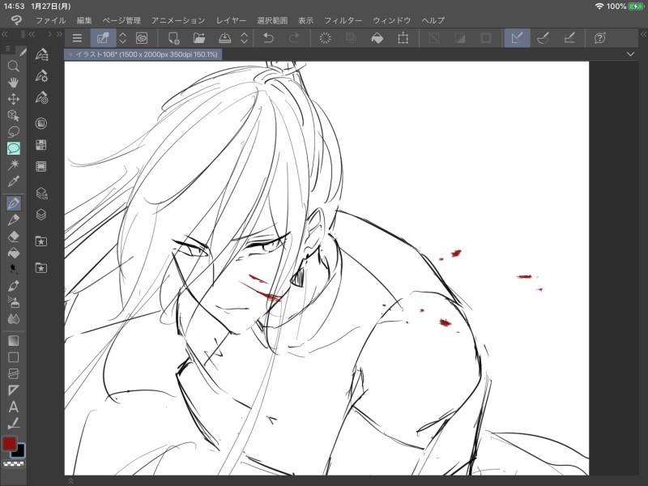Open the レイヤー menu
The image size is (648, 486).
231,20
